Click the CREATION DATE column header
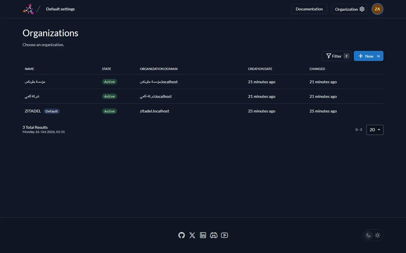The height and width of the screenshot is (253, 406). [x=260, y=69]
